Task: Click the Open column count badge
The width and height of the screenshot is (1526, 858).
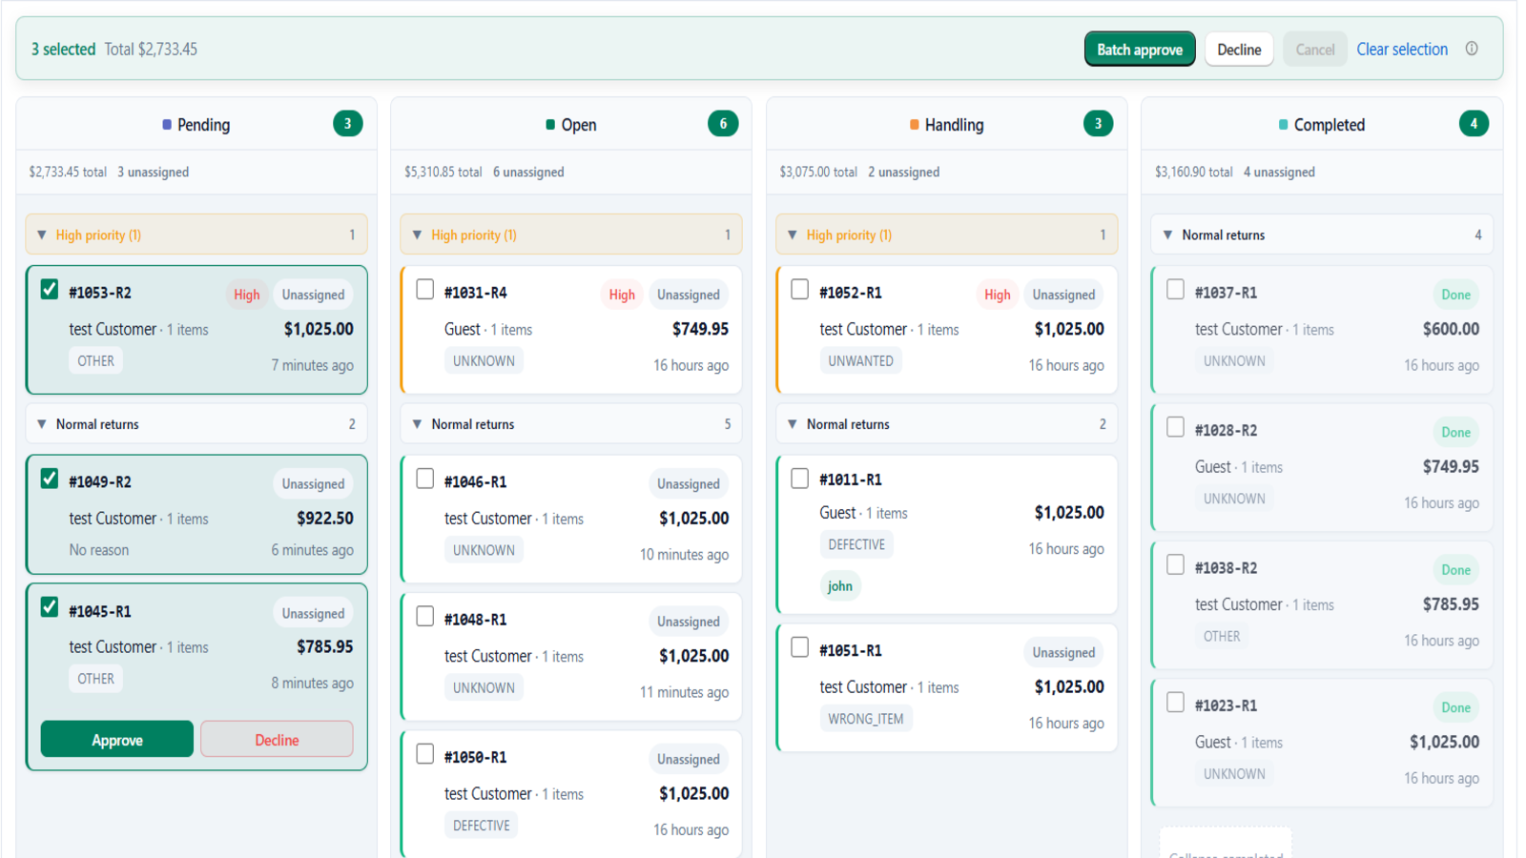Action: tap(723, 124)
